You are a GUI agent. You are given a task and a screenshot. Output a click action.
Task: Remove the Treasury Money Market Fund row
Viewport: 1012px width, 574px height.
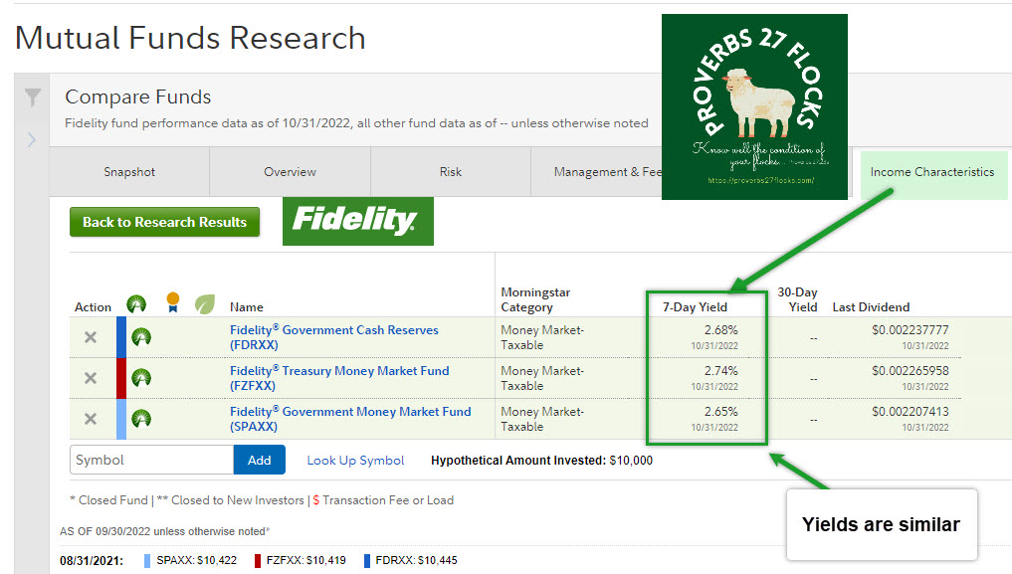pos(92,378)
